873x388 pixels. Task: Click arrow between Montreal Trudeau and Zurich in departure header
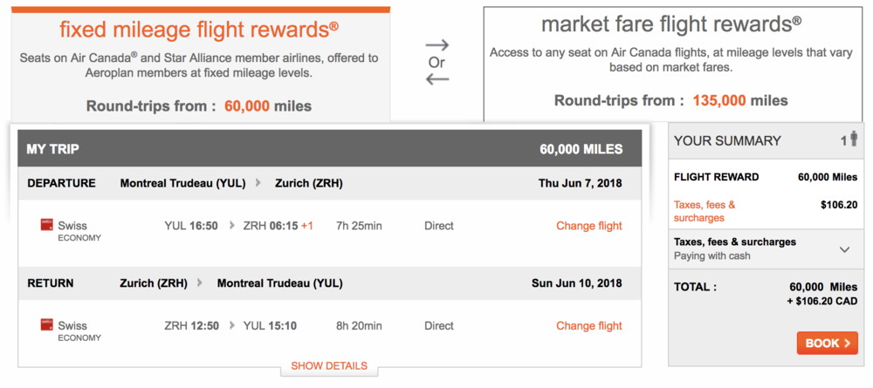coord(258,183)
